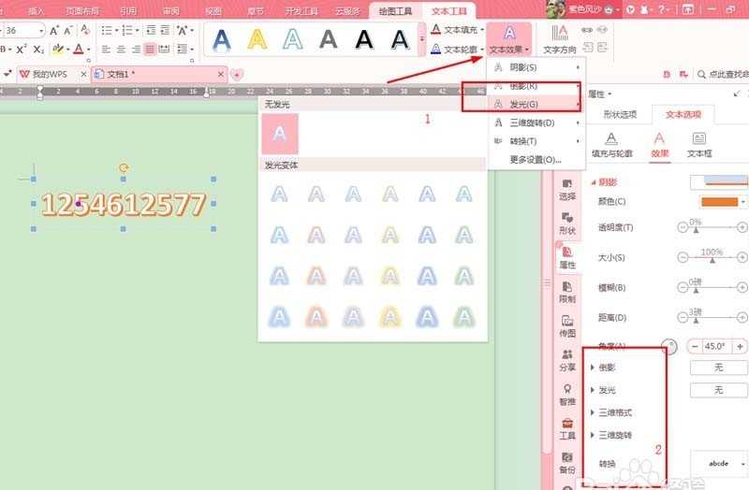The image size is (749, 490).
Task: Toggle justified paragraph alignment
Action: point(150,49)
